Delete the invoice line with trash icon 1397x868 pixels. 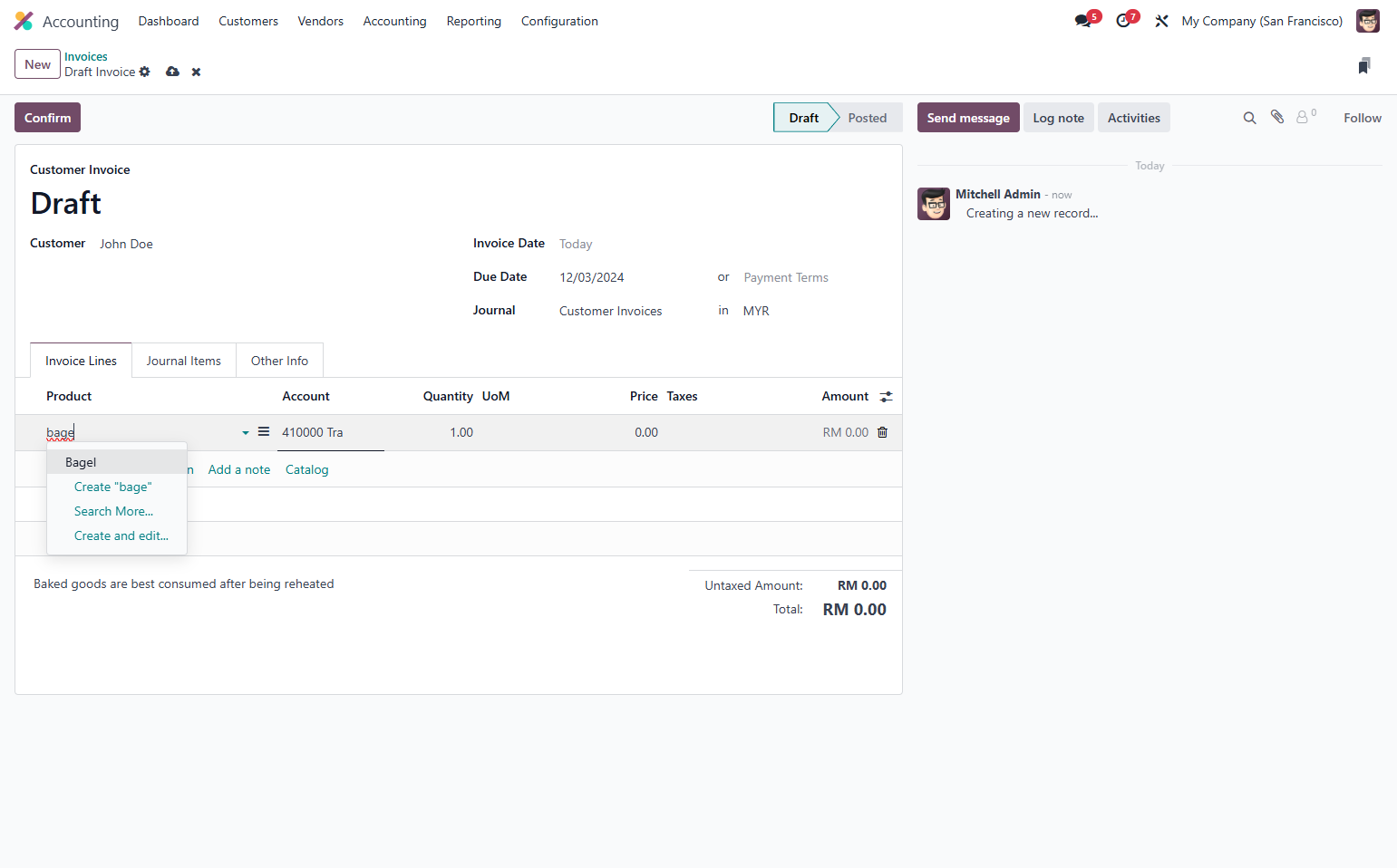click(882, 432)
